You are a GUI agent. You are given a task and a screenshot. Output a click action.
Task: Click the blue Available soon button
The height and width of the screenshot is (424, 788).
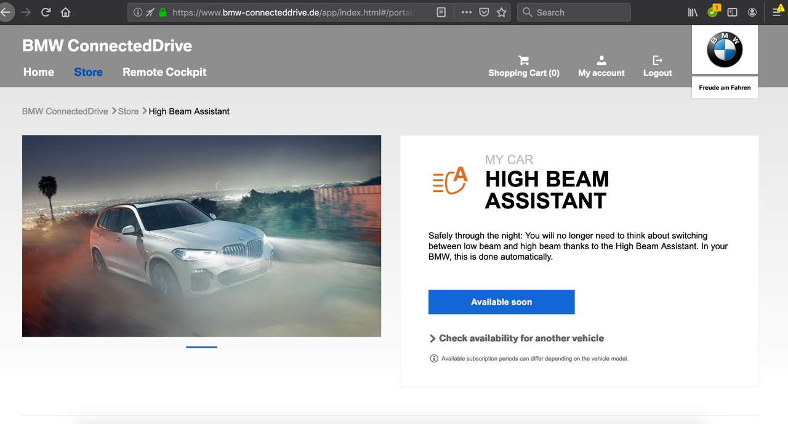[501, 302]
